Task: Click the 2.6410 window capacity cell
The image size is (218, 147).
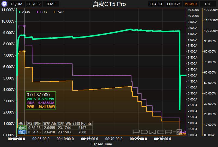Action: (x=50, y=132)
